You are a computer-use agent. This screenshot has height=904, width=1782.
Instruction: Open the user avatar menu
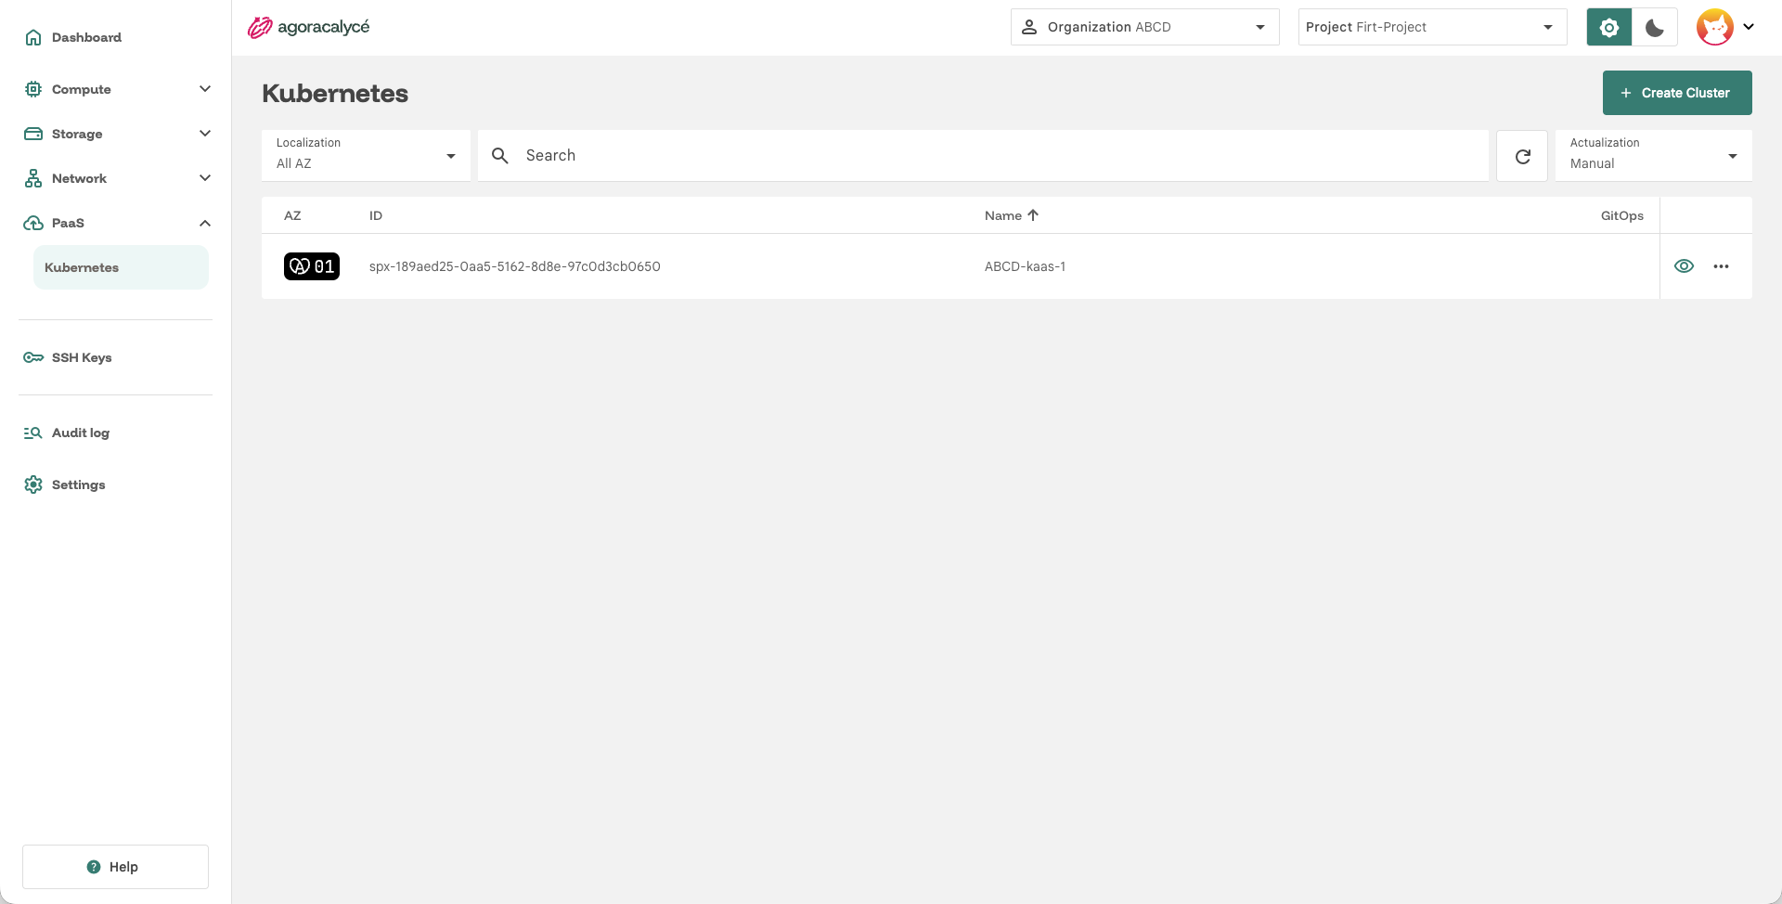pyautogui.click(x=1715, y=27)
